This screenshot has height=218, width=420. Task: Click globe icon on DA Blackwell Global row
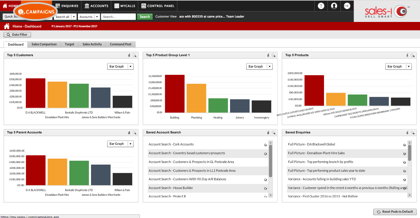[x=404, y=145]
